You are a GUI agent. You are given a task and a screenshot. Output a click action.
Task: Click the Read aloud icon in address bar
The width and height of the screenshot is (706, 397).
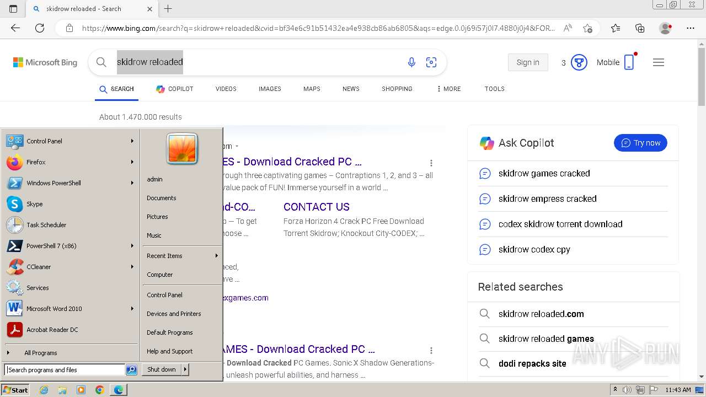(x=568, y=28)
